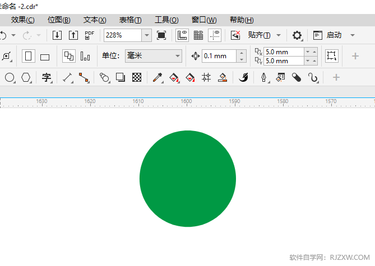This screenshot has width=375, height=266.
Task: Click the duplicate Y distance field
Action: click(x=284, y=61)
